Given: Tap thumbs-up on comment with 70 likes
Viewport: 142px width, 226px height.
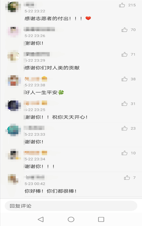Looking at the screenshot, I should coord(124,30).
